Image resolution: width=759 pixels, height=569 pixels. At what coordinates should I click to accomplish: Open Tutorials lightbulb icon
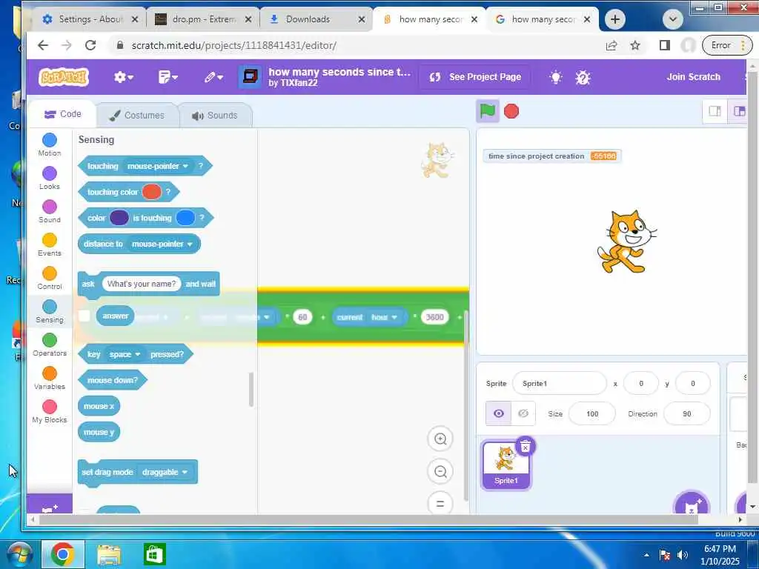556,77
